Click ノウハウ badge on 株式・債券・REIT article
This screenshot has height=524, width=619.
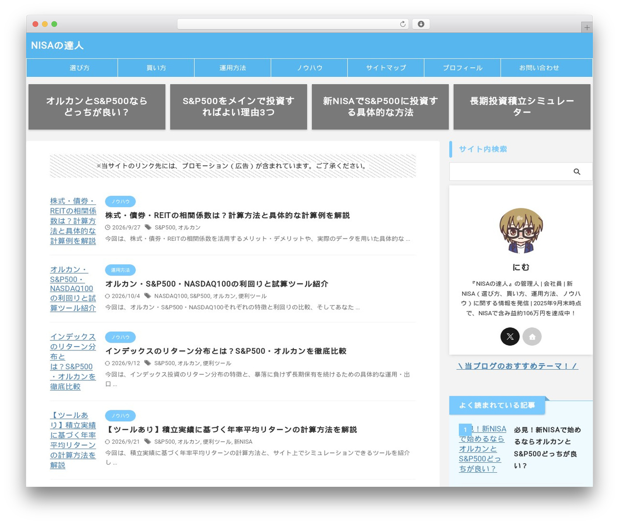pos(120,202)
